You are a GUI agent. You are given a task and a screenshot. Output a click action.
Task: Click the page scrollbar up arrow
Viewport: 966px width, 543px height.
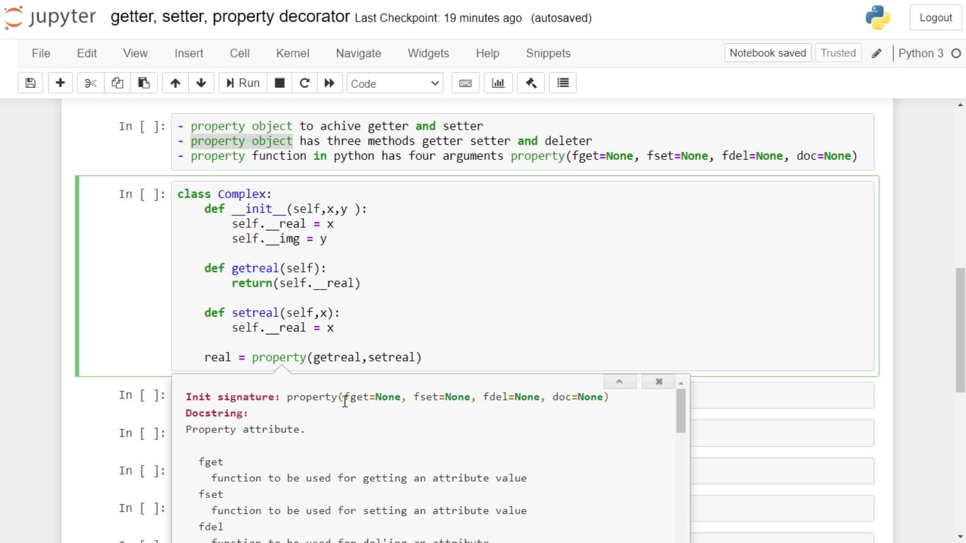click(x=960, y=105)
